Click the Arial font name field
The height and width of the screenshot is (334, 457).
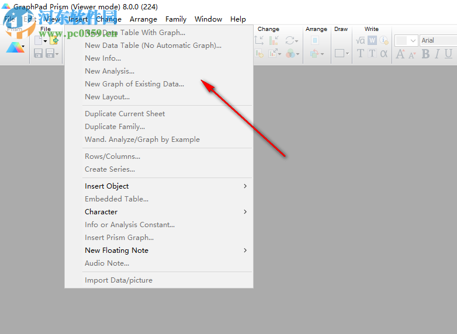tap(438, 40)
